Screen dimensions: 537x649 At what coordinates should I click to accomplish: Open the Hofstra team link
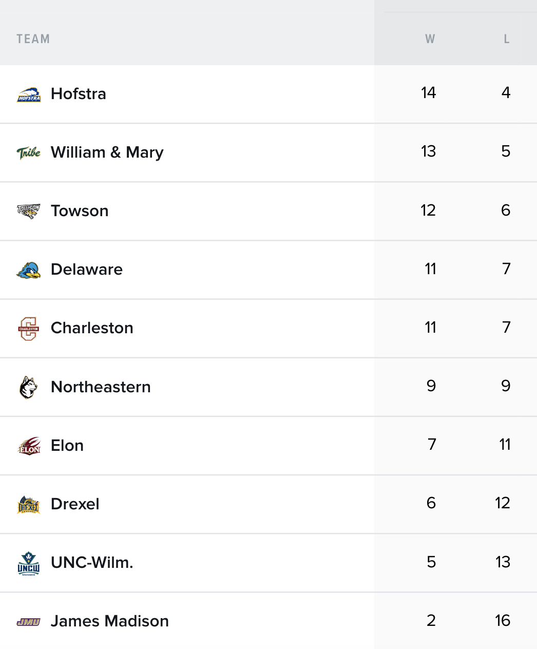(x=79, y=94)
